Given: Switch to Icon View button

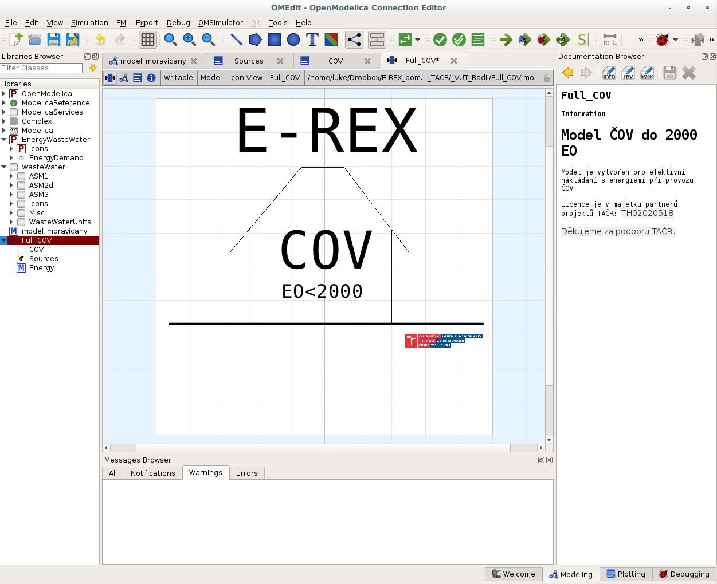Looking at the screenshot, I should (110, 78).
